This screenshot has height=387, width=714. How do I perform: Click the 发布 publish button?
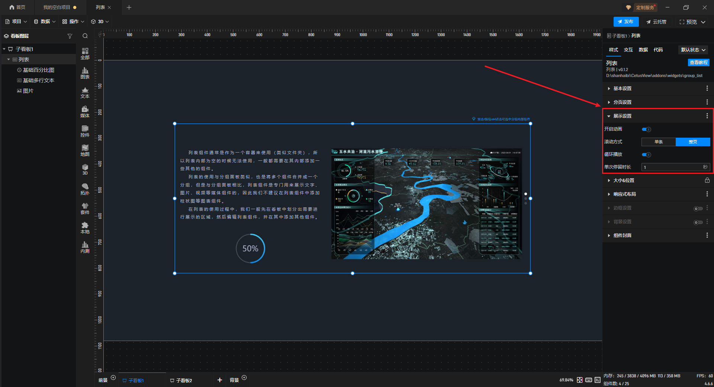click(x=626, y=22)
